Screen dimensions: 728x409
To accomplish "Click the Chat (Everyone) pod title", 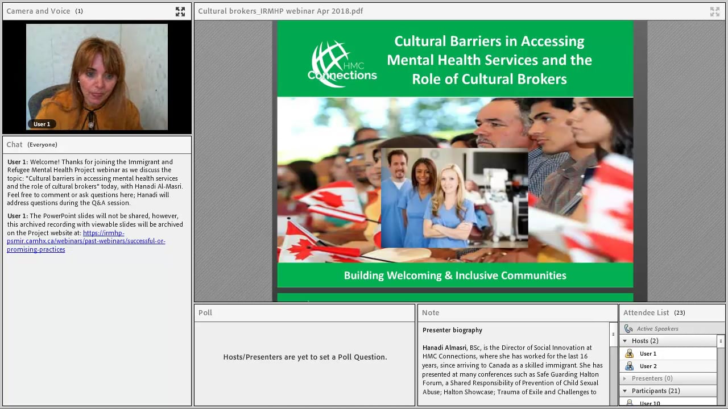I will coord(32,144).
